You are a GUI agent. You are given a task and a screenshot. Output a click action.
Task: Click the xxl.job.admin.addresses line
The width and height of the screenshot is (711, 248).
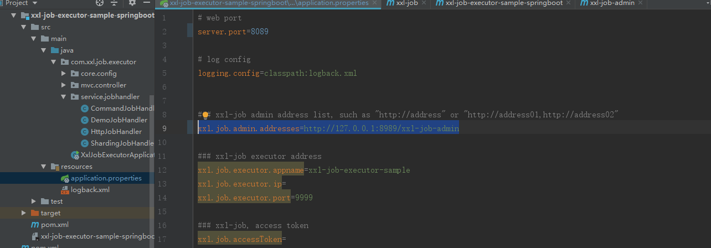[x=328, y=129]
